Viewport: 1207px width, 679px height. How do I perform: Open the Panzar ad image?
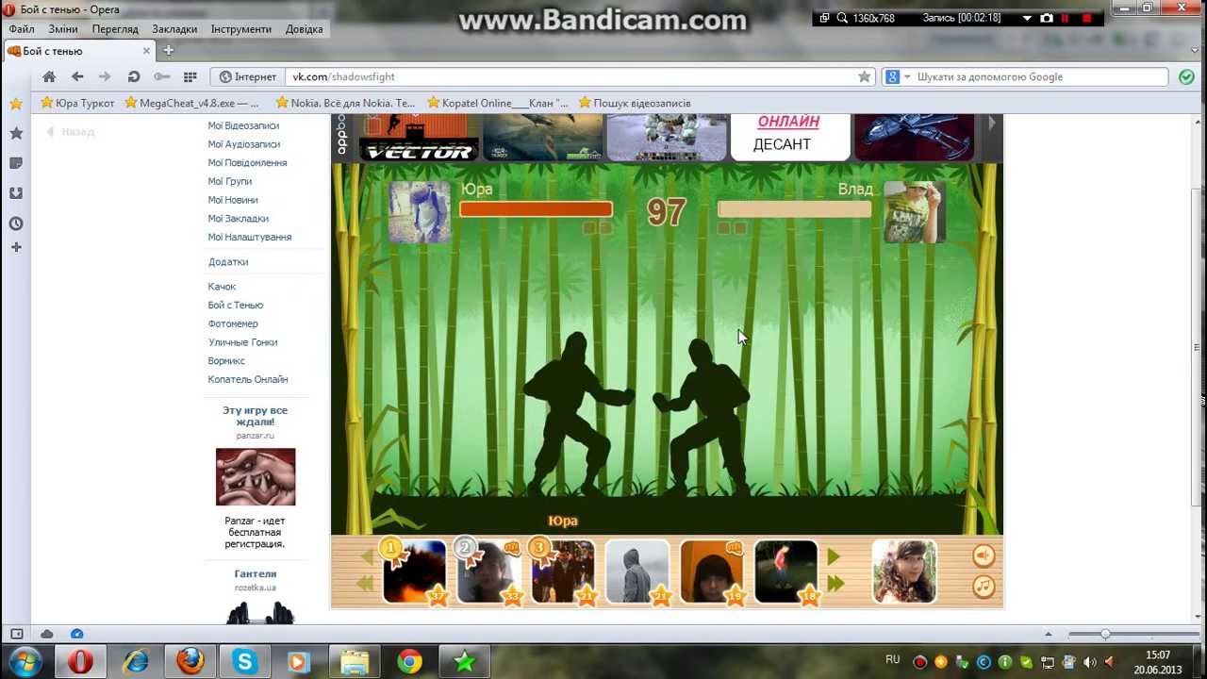click(256, 476)
